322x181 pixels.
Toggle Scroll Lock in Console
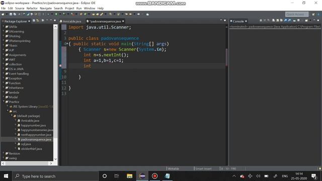tap(277, 20)
